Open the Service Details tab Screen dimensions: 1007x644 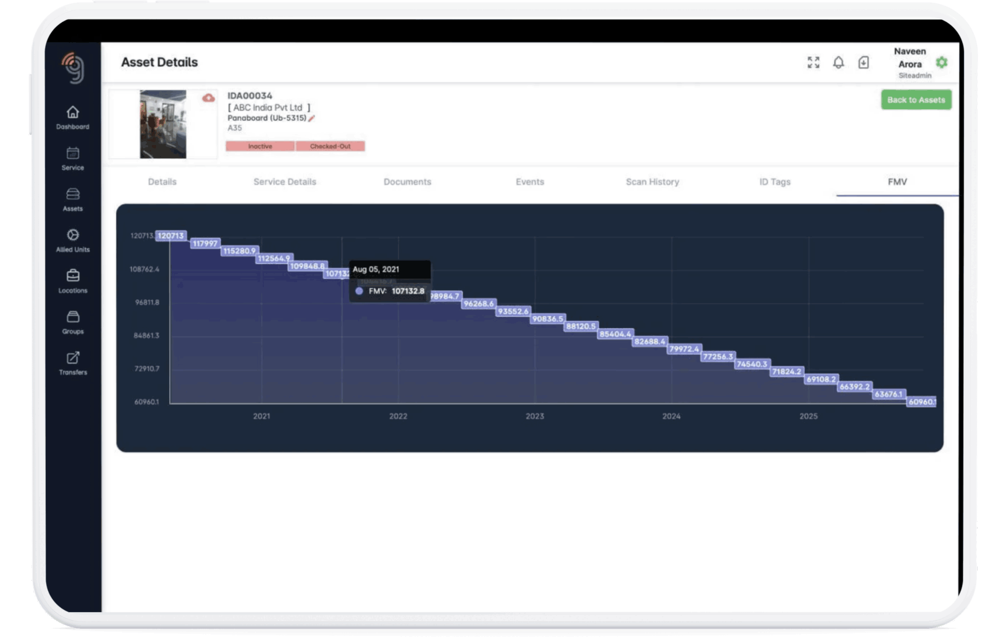point(284,182)
